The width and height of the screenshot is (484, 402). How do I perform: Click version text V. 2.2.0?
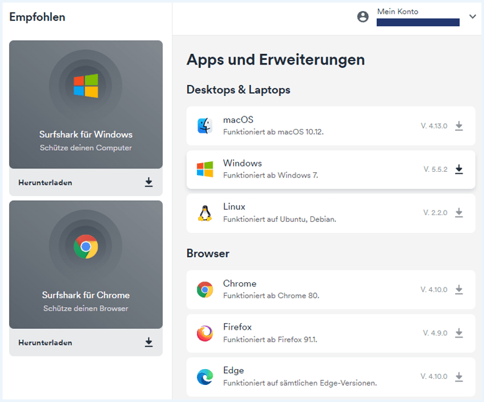[435, 213]
